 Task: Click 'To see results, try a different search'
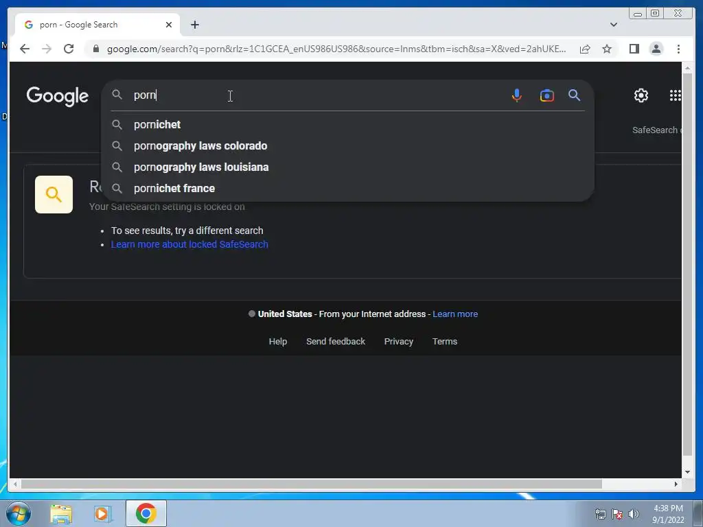click(187, 231)
